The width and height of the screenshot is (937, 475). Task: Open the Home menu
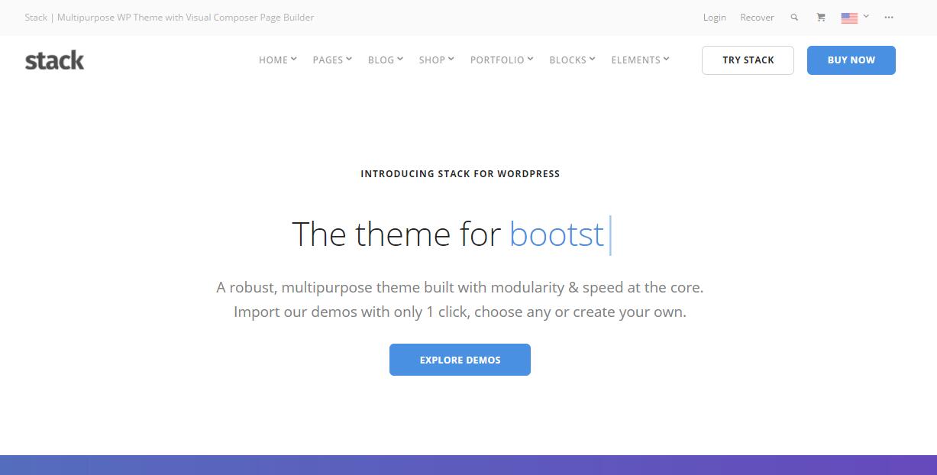tap(278, 60)
